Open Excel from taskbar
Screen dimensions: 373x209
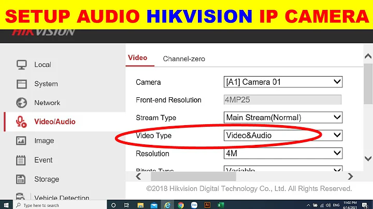(x=221, y=205)
